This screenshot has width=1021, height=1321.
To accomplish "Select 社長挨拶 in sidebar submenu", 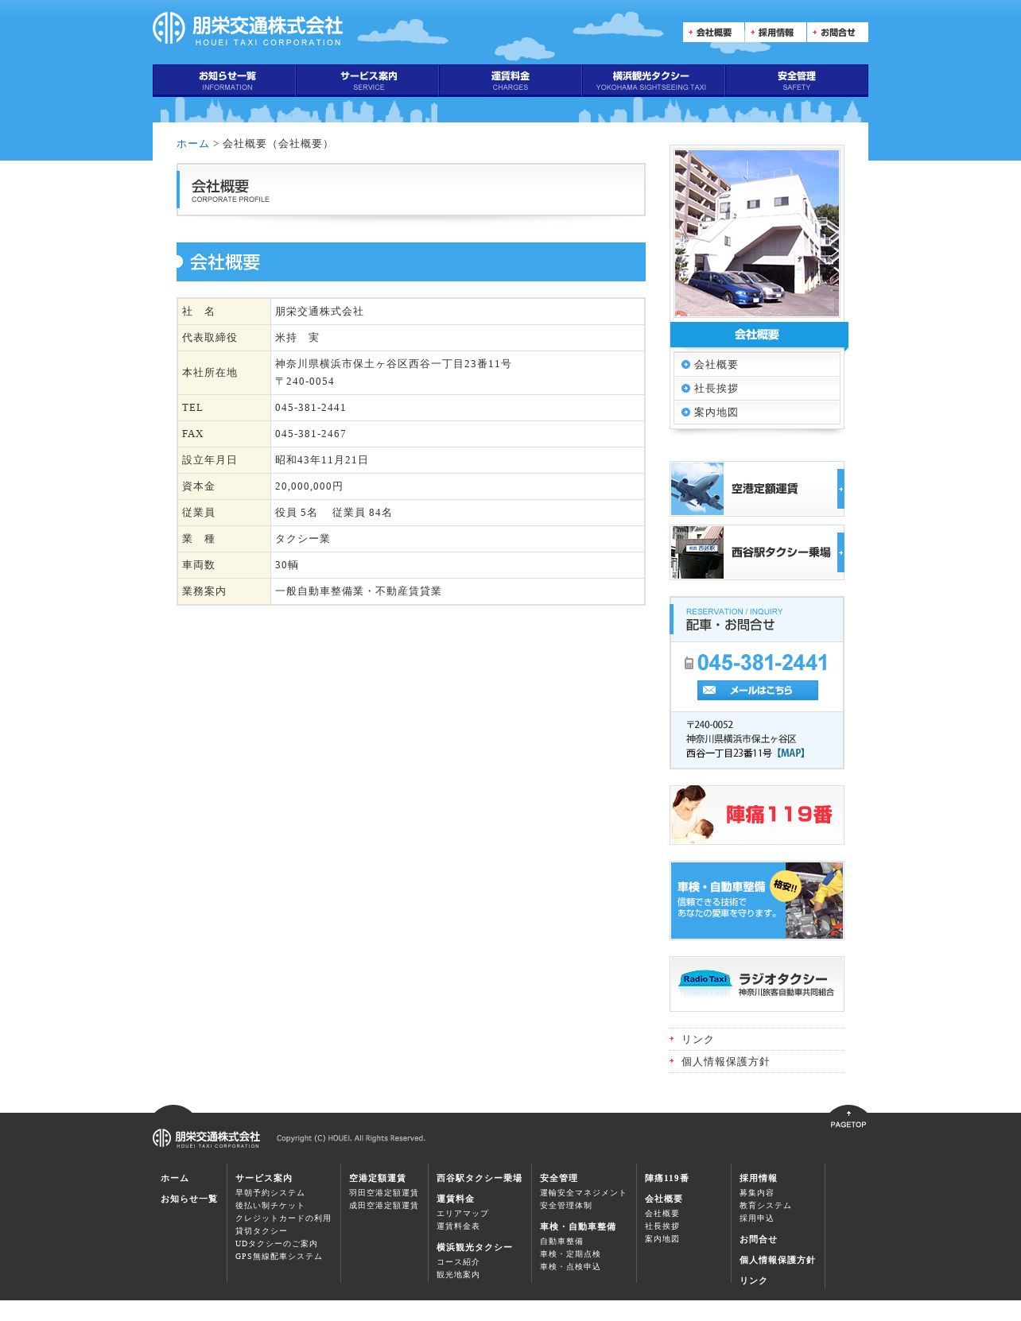I will 757,389.
